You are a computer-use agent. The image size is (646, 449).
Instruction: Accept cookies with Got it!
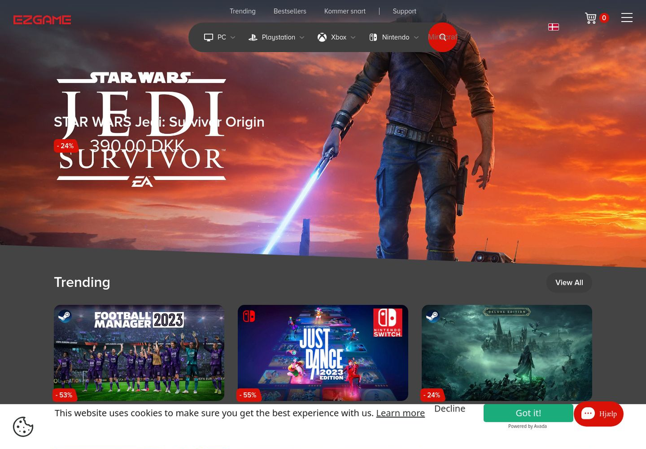click(x=528, y=413)
